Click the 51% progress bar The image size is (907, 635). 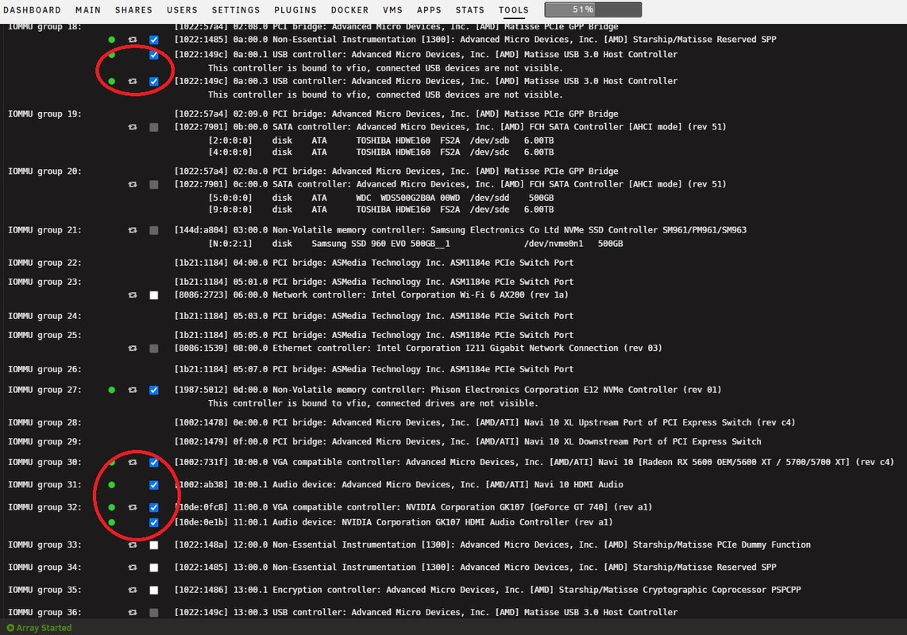coord(593,10)
